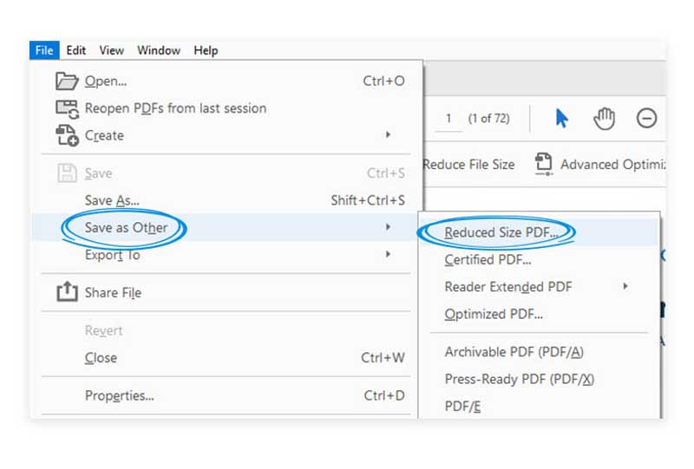Open the Edit menu
Screen dimensions: 694x469
click(x=76, y=50)
